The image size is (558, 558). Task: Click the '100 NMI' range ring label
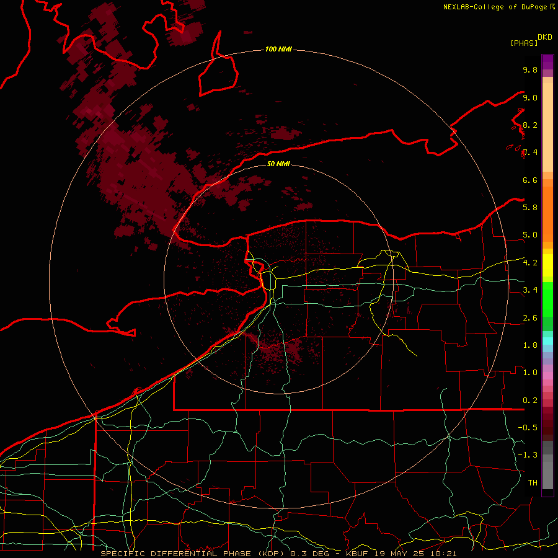(278, 49)
